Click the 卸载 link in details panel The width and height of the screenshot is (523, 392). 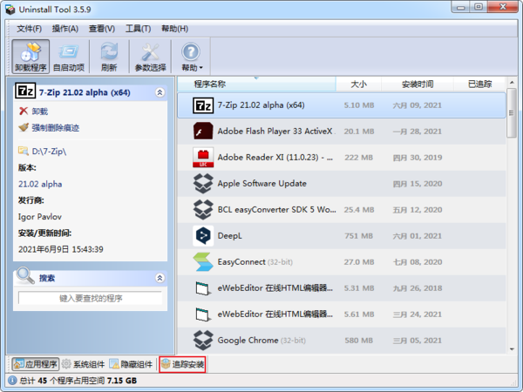point(40,112)
